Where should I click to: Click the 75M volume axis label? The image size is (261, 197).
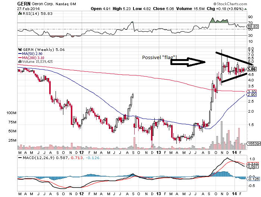(x=12, y=122)
